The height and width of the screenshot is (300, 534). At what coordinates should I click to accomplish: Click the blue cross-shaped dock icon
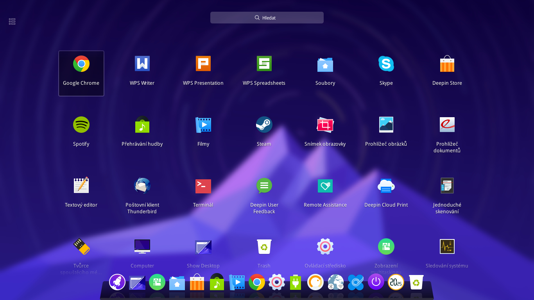356,282
